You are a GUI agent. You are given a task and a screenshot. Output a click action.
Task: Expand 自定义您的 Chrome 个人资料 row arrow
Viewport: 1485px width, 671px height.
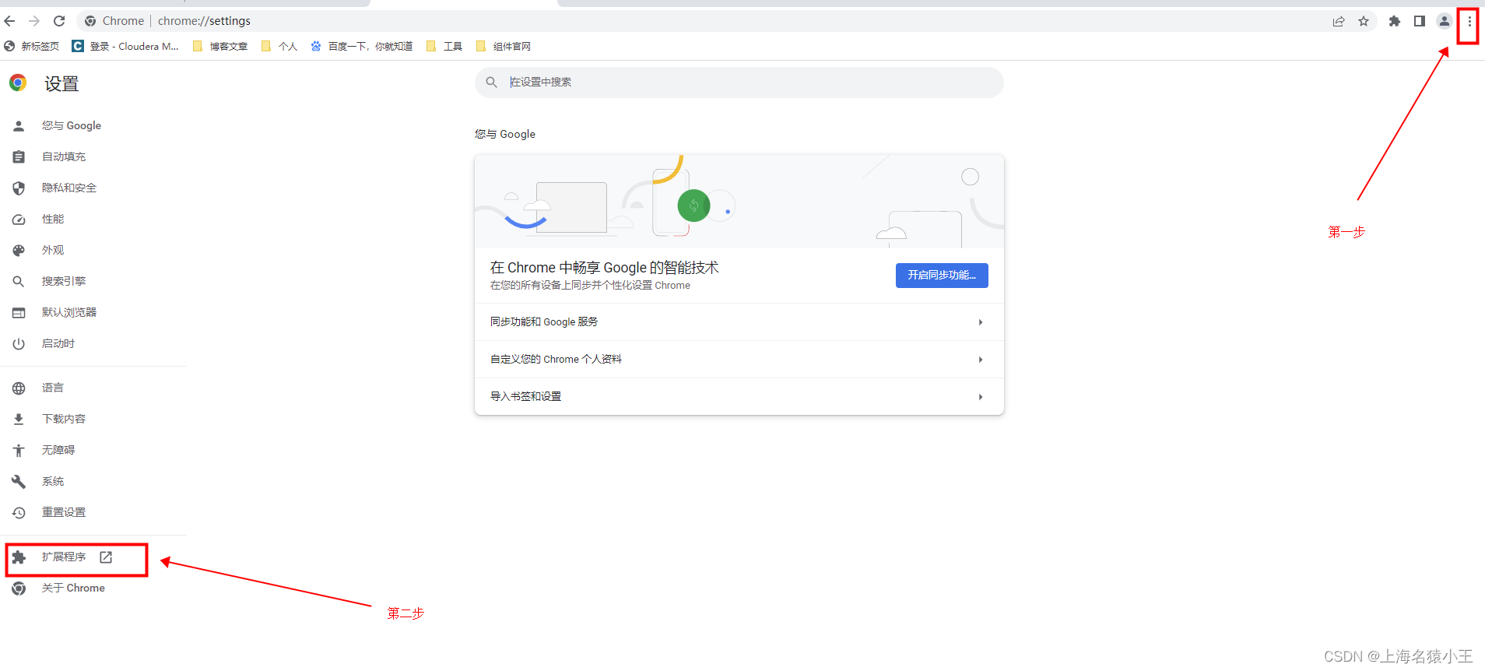click(x=981, y=360)
